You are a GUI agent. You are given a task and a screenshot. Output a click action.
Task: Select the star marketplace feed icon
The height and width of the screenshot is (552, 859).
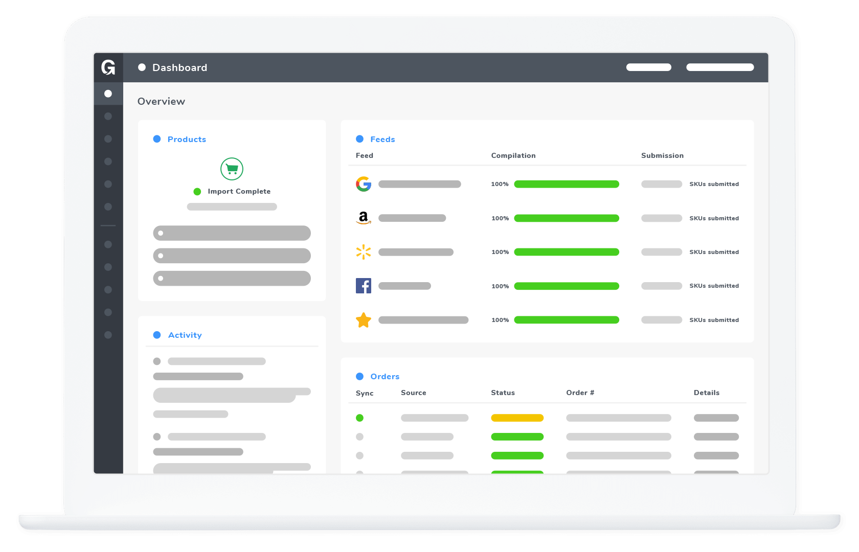364,320
